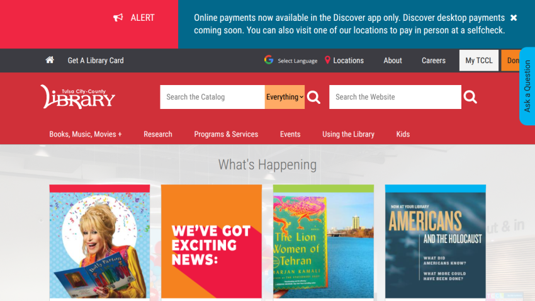Open the Dolly Parton book card
The width and height of the screenshot is (535, 301).
[99, 242]
